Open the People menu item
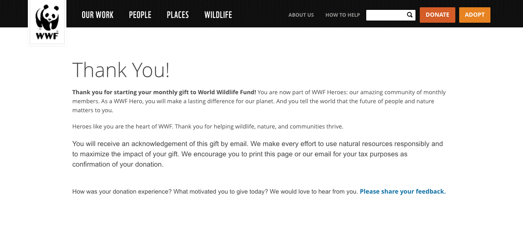 coord(140,15)
